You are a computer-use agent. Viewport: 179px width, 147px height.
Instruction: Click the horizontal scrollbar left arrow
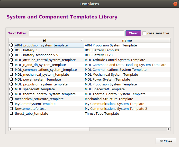(x=10, y=129)
